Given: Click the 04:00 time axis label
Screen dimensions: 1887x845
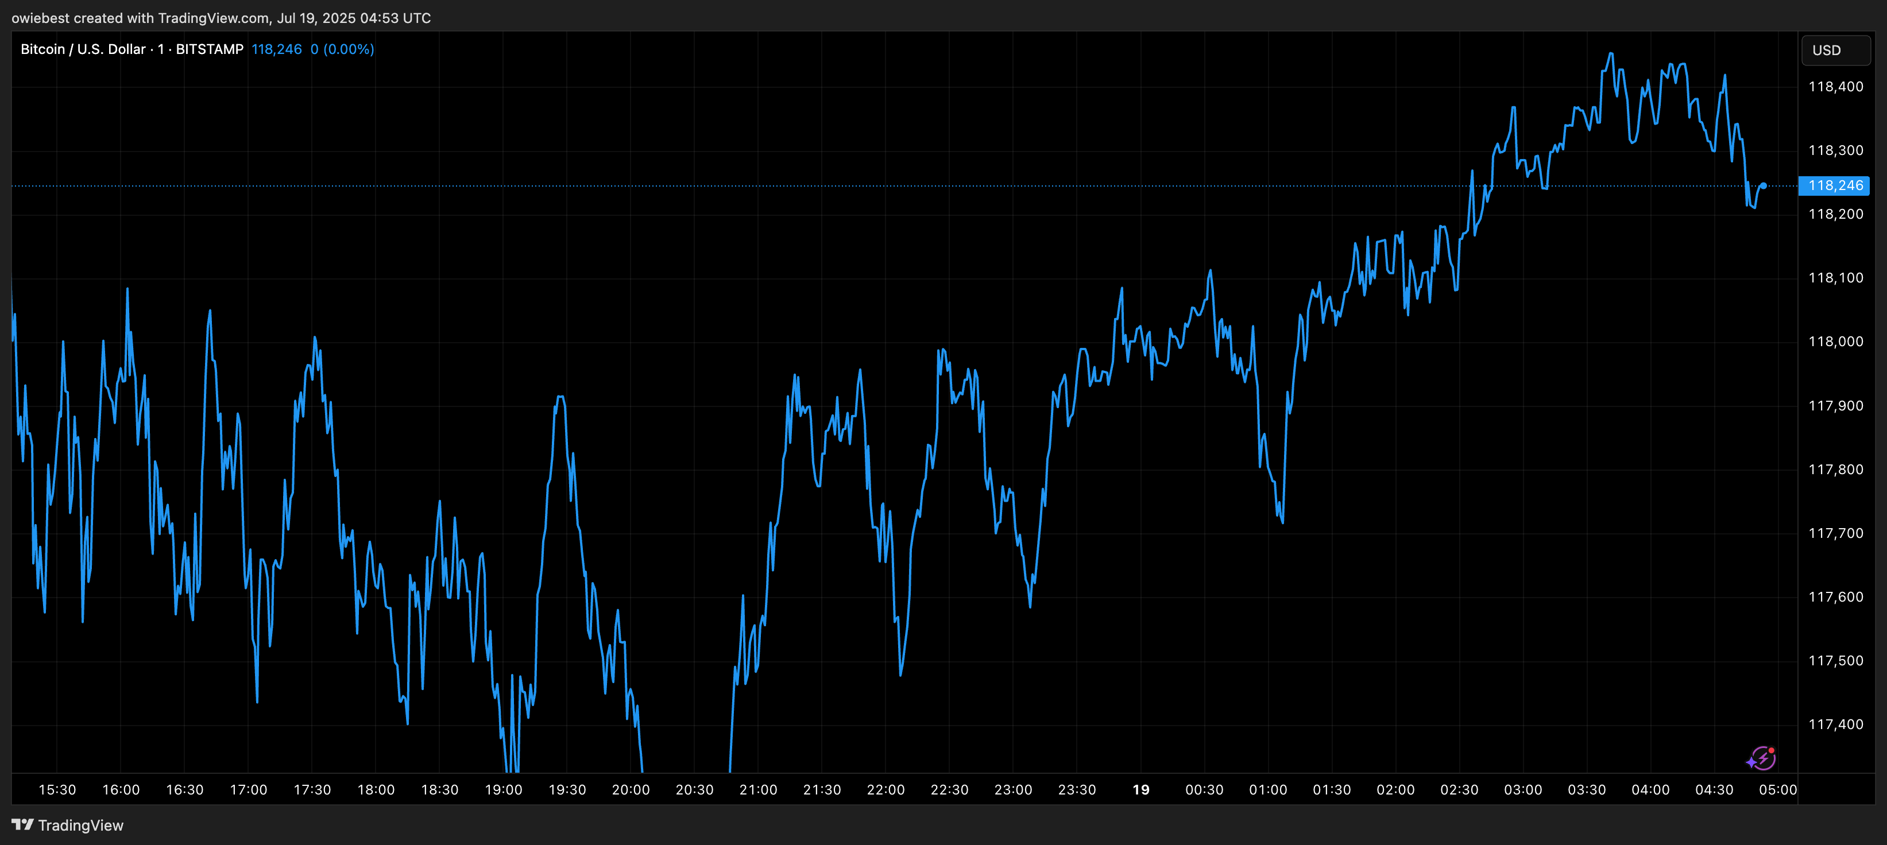Looking at the screenshot, I should pos(1650,790).
